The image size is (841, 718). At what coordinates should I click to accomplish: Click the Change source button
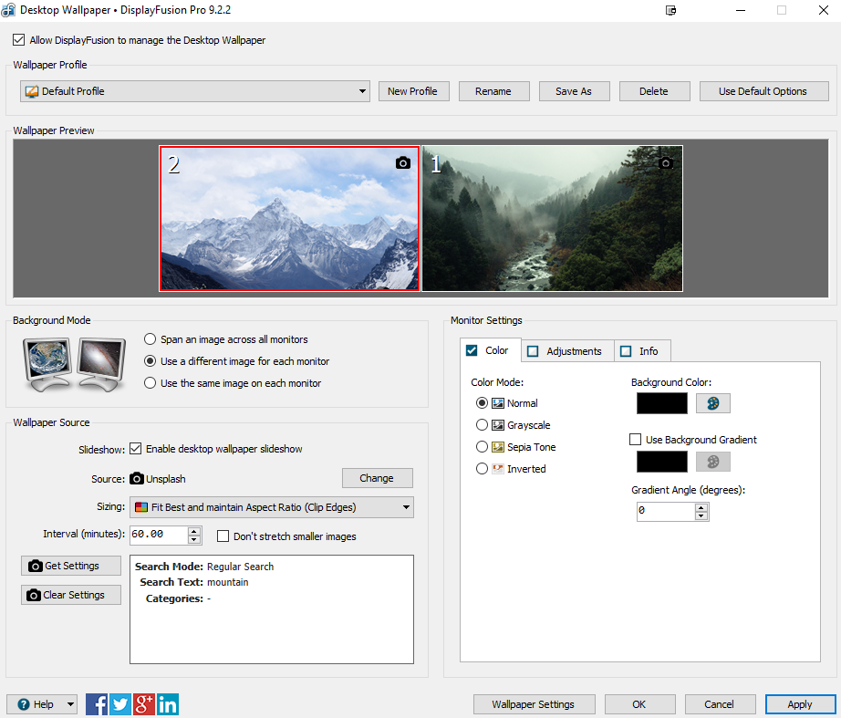coord(377,478)
